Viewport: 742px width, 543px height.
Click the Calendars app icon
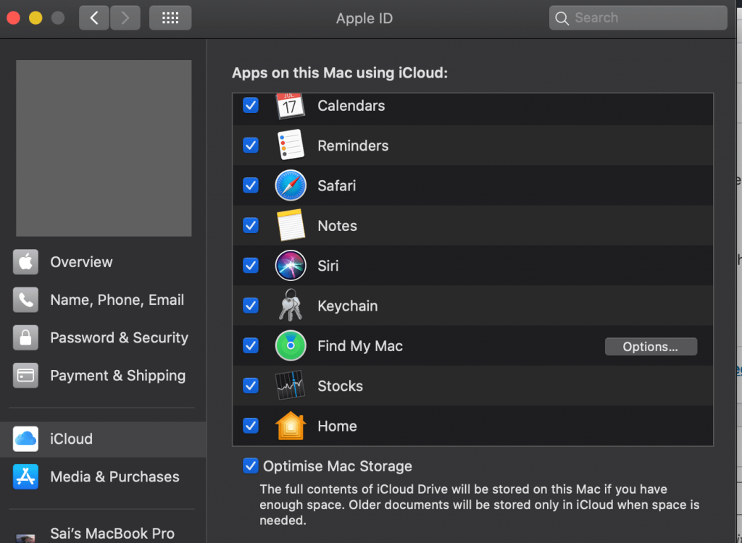290,105
